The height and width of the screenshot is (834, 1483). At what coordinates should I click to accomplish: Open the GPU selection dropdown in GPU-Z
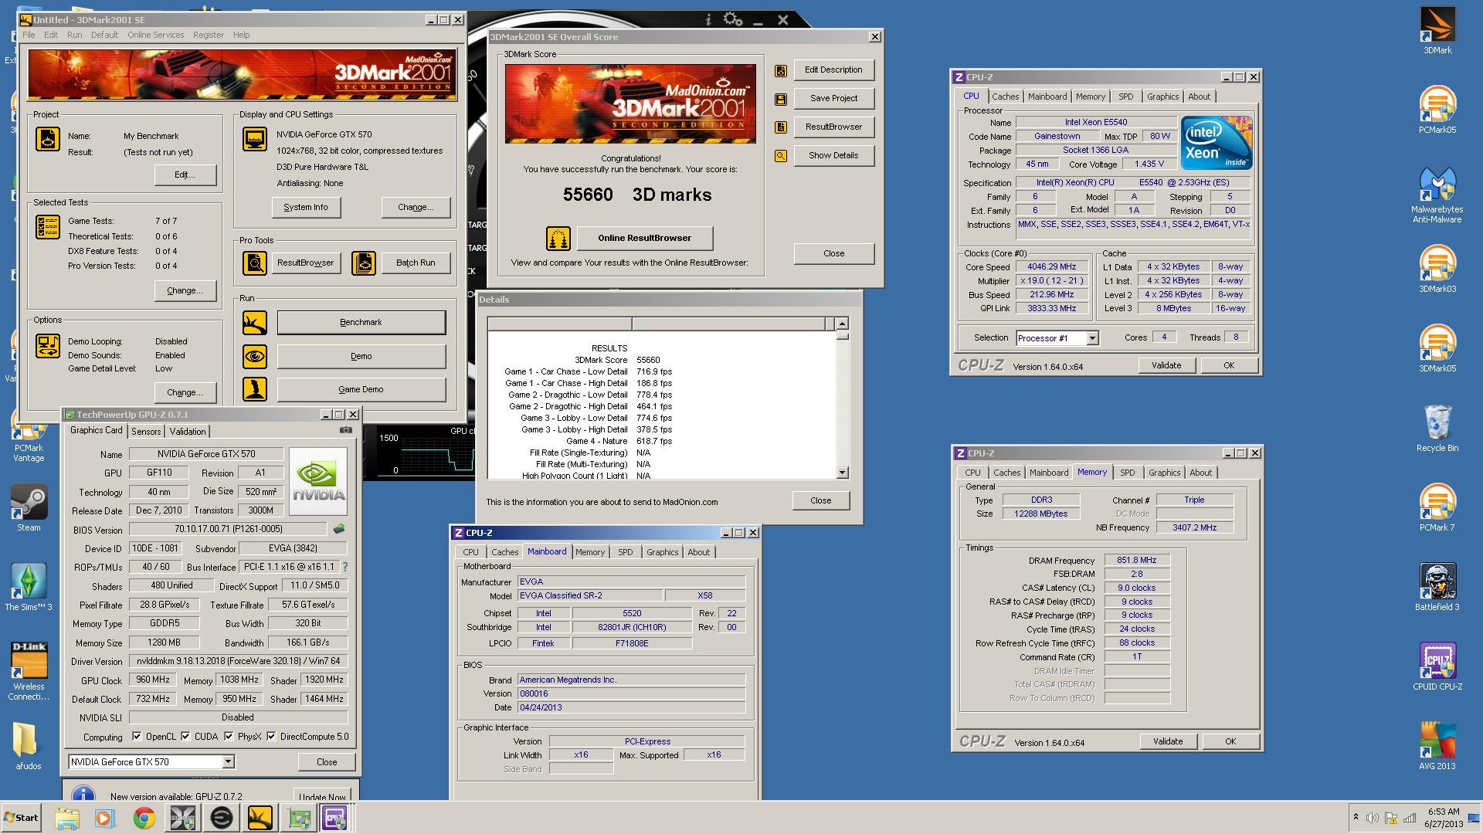click(x=228, y=762)
